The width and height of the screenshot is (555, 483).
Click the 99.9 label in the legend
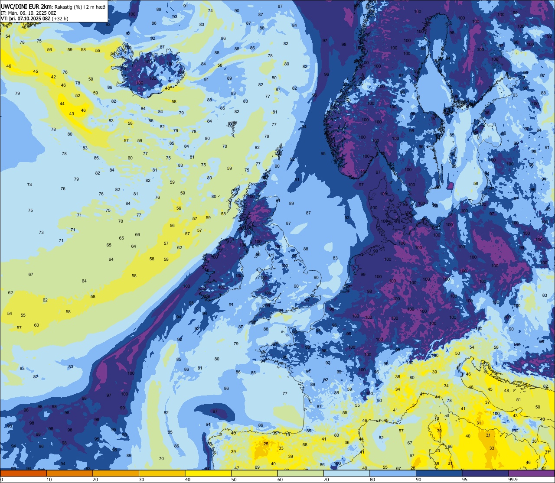pos(513,480)
